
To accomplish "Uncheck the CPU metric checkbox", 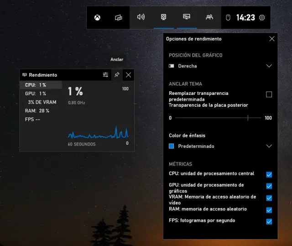I will [269, 174].
